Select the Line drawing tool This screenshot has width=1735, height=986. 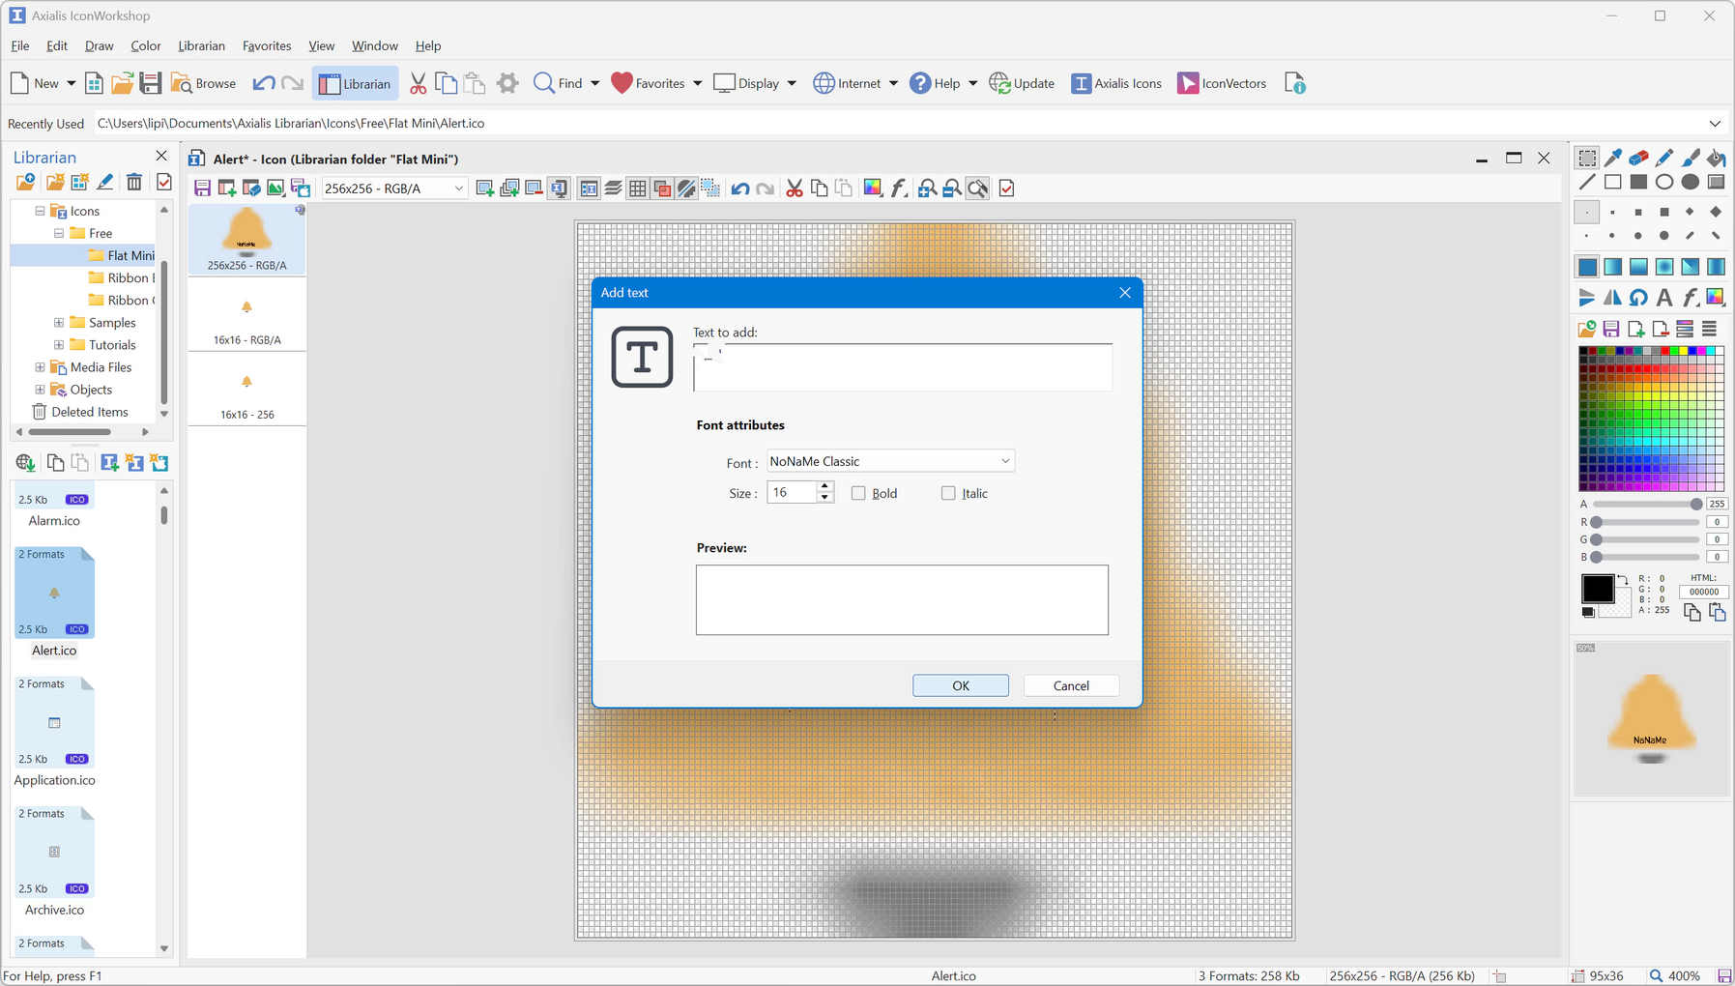coord(1587,182)
